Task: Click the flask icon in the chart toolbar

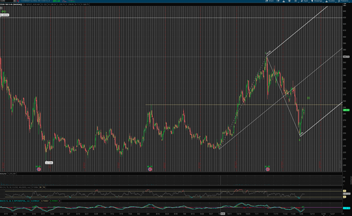Action: coord(284,1)
